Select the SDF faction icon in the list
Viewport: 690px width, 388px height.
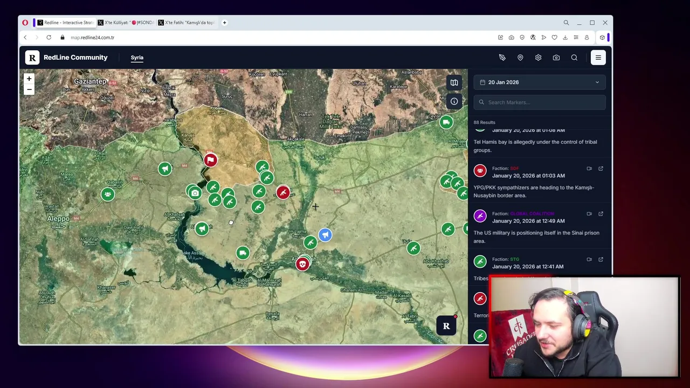(x=480, y=171)
